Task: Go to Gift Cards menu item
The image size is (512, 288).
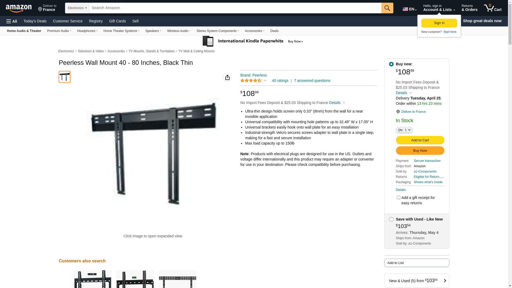Action: [x=117, y=21]
